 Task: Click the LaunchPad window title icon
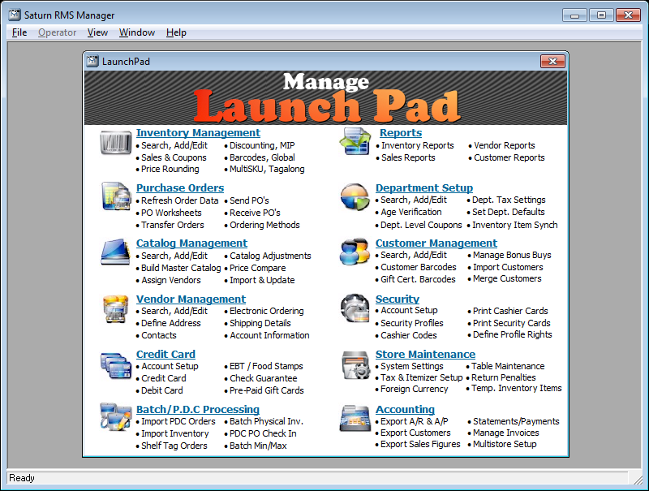[x=92, y=61]
